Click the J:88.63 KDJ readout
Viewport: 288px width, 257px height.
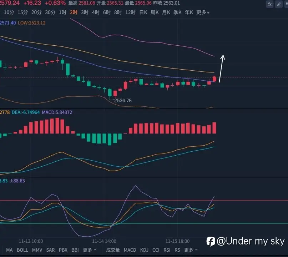pyautogui.click(x=17, y=181)
